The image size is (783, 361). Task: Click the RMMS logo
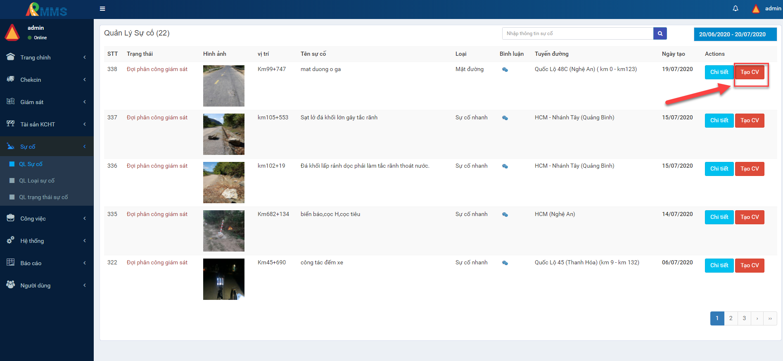pos(46,9)
